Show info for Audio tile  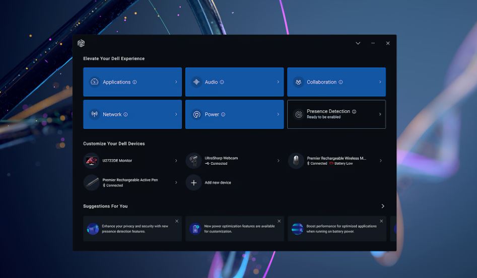point(222,82)
